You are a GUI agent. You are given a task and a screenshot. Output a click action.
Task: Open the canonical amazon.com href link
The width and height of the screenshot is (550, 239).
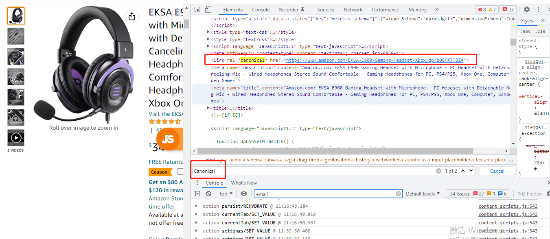(x=375, y=60)
